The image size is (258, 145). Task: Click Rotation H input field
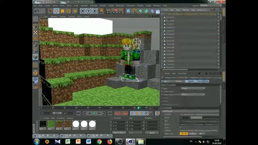click(152, 122)
